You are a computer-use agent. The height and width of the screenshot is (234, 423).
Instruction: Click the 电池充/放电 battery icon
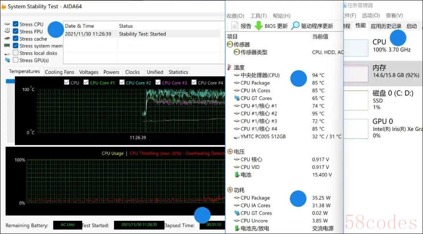[237, 229]
